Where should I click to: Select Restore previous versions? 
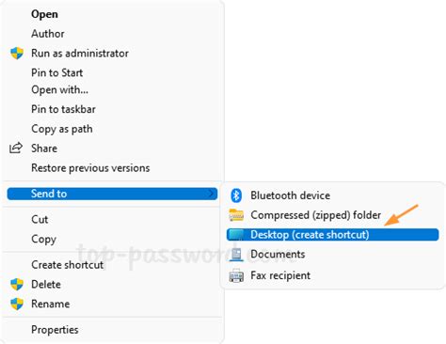click(90, 168)
